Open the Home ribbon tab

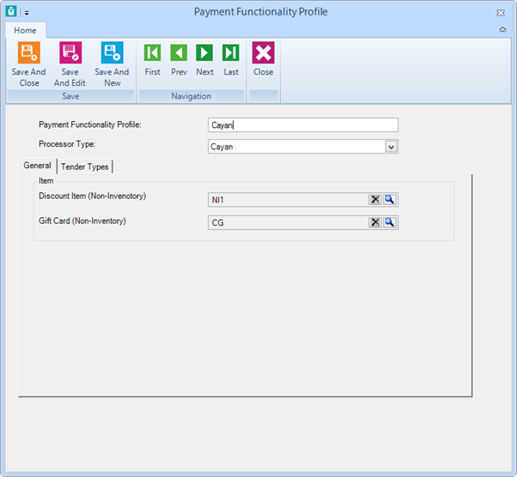[25, 30]
